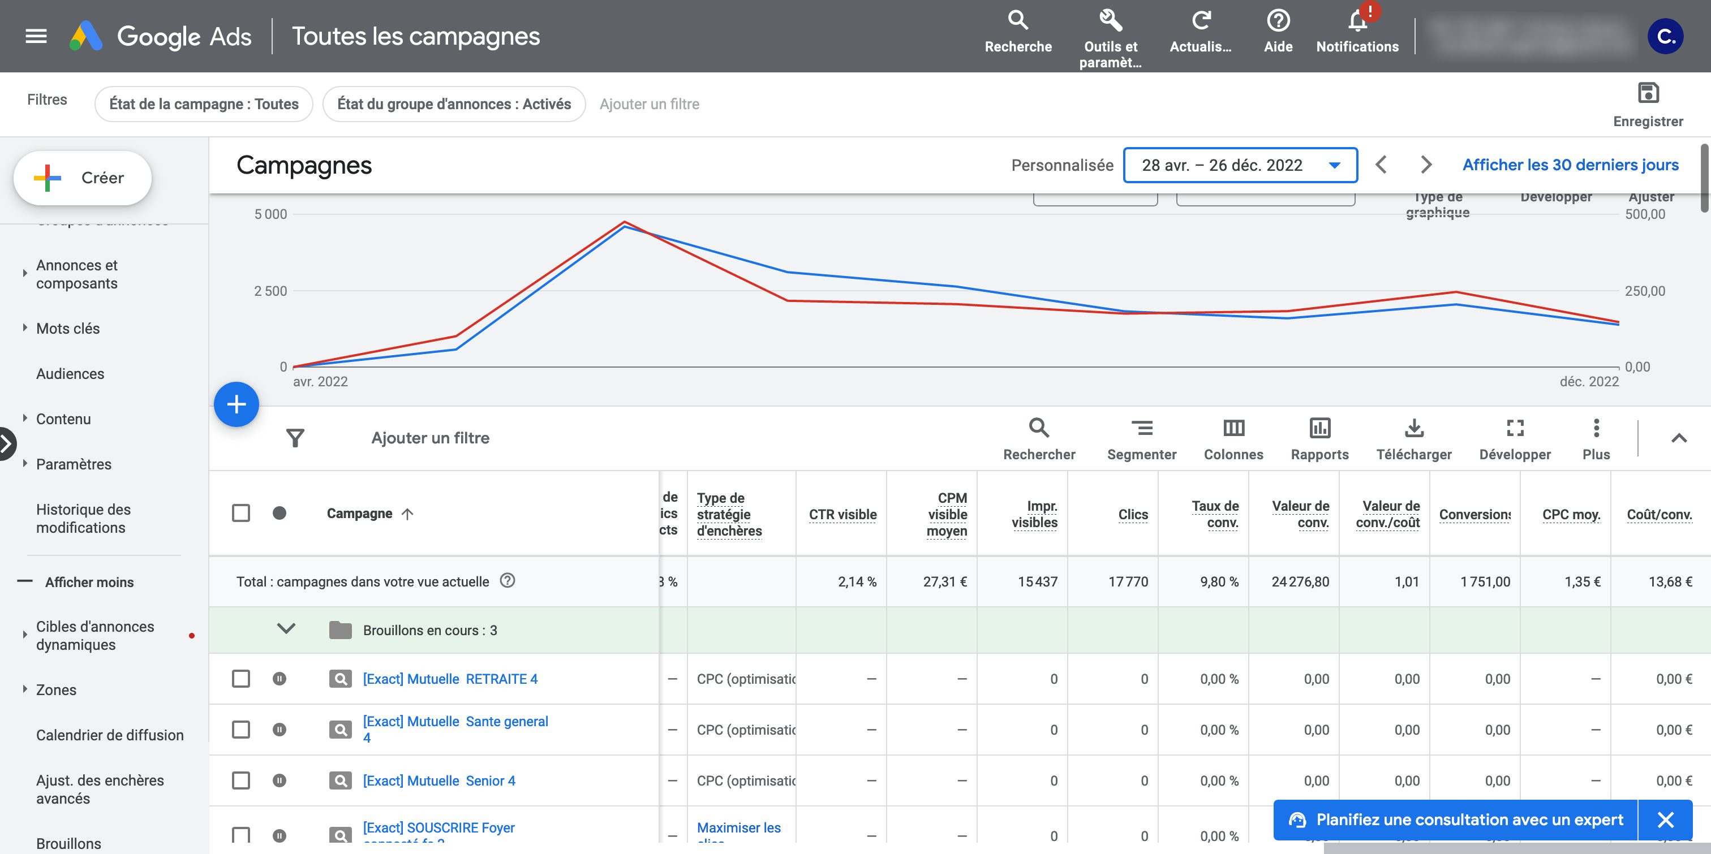Image resolution: width=1711 pixels, height=854 pixels.
Task: Expand the Mots clés sidebar item
Action: [x=68, y=329]
